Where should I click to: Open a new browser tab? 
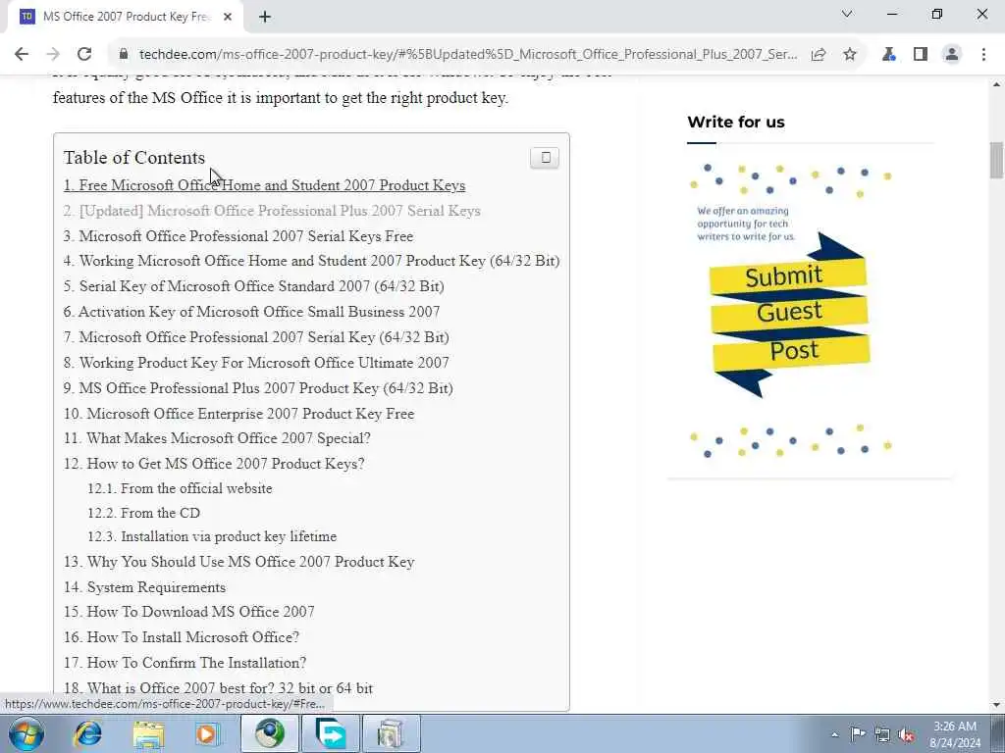click(265, 18)
